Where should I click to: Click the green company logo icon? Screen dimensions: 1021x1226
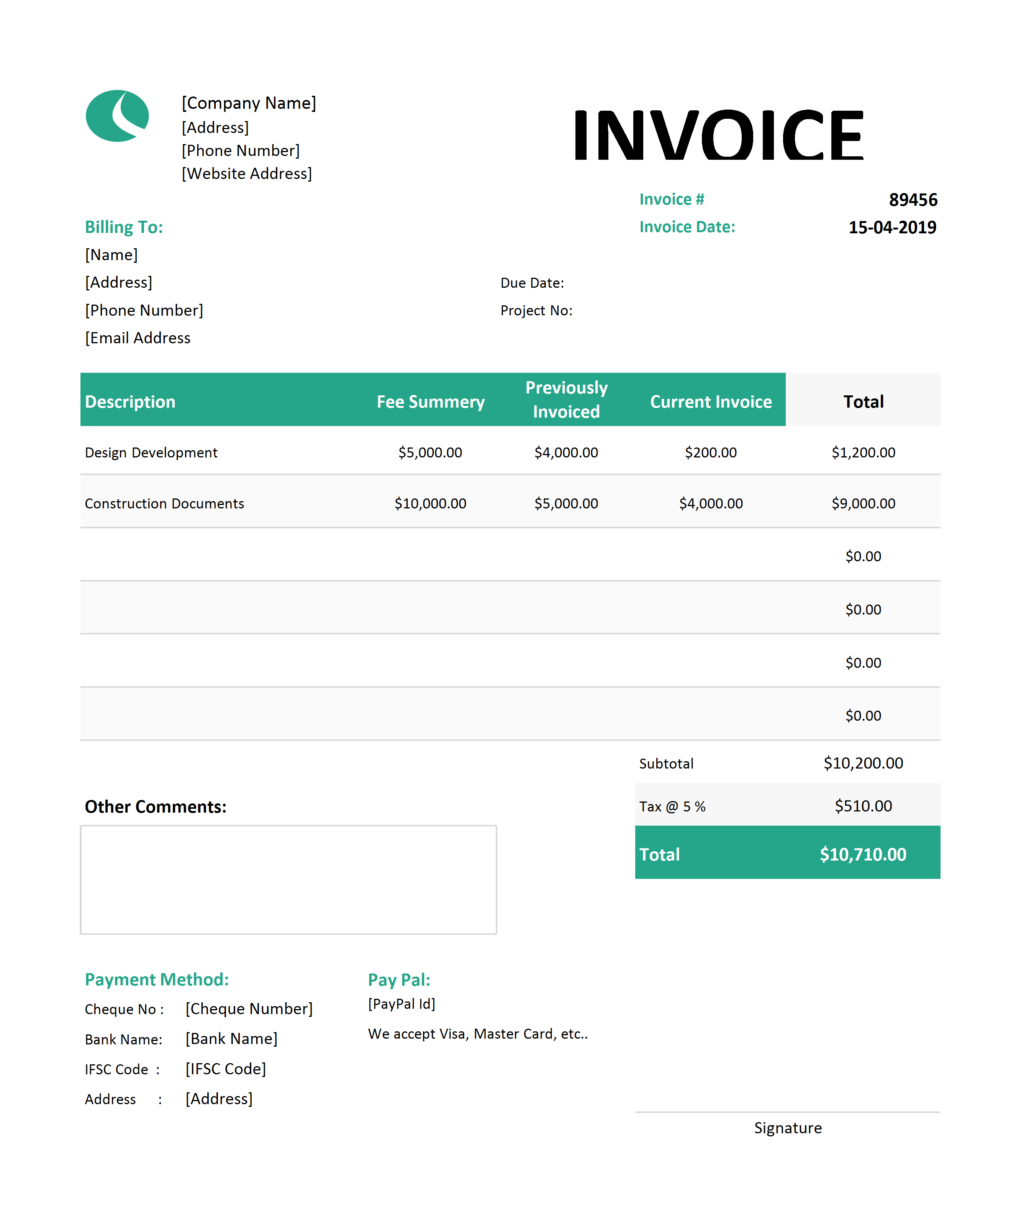click(x=117, y=116)
